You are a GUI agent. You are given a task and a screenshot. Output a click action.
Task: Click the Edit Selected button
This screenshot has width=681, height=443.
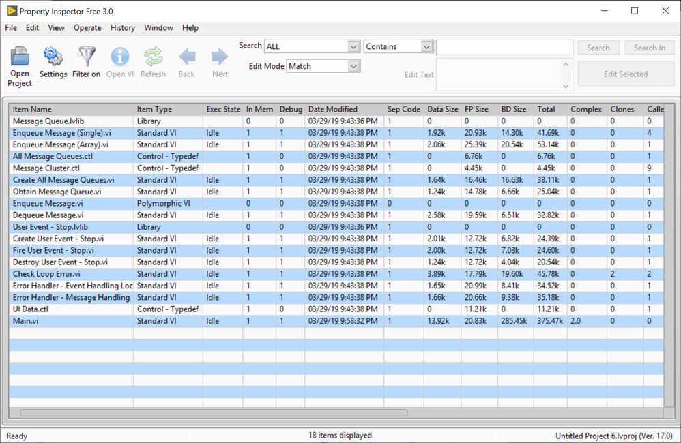pyautogui.click(x=626, y=74)
